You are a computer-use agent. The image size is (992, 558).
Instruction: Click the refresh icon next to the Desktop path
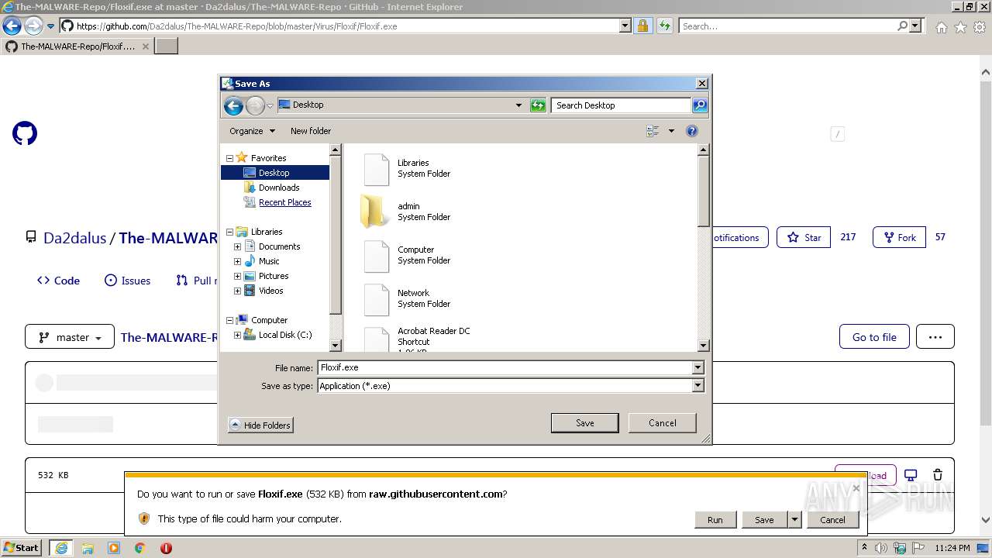(x=538, y=105)
